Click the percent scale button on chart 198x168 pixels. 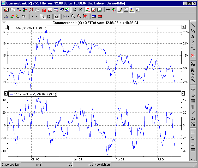click(x=183, y=27)
